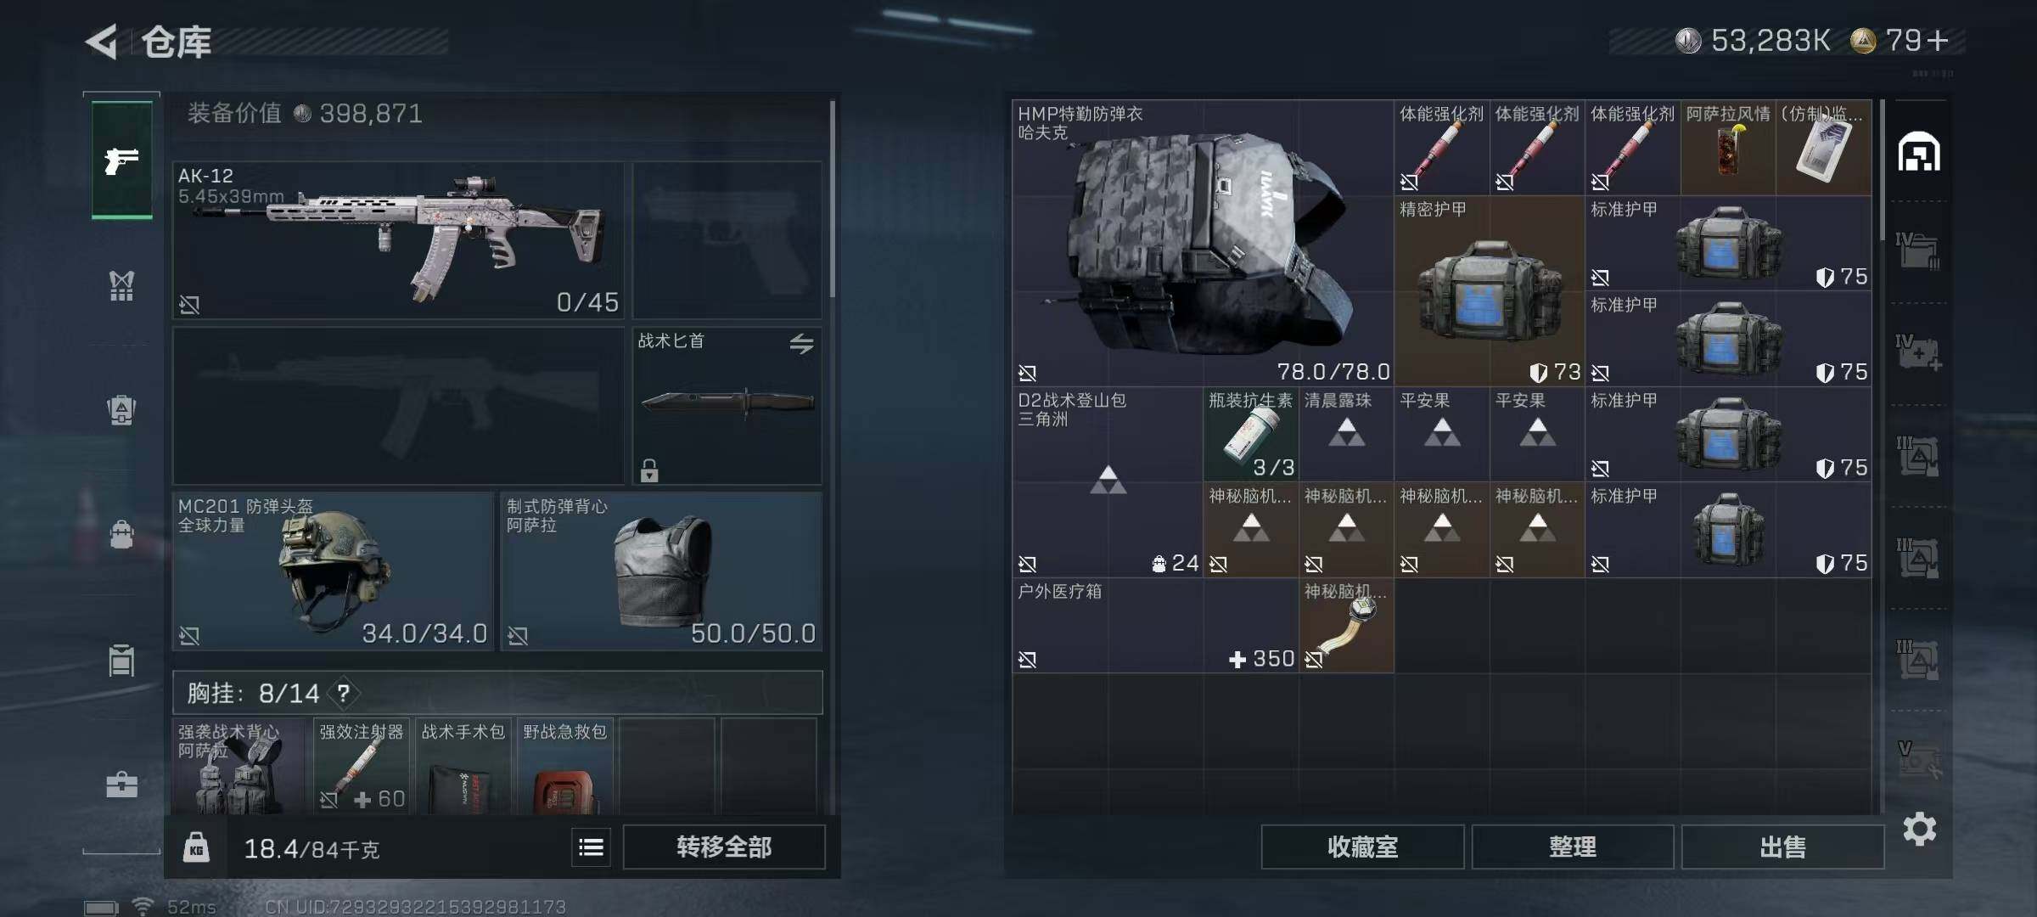
Task: Click the stash panel vertical scrollbar
Action: tap(1883, 170)
